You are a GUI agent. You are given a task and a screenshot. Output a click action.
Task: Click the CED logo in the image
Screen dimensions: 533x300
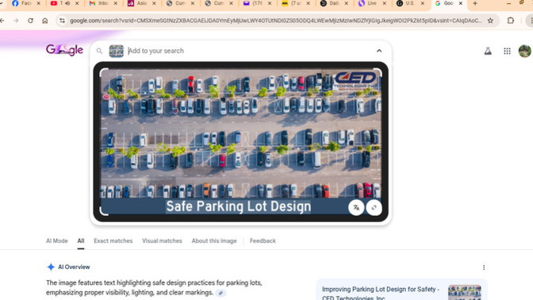pos(355,81)
